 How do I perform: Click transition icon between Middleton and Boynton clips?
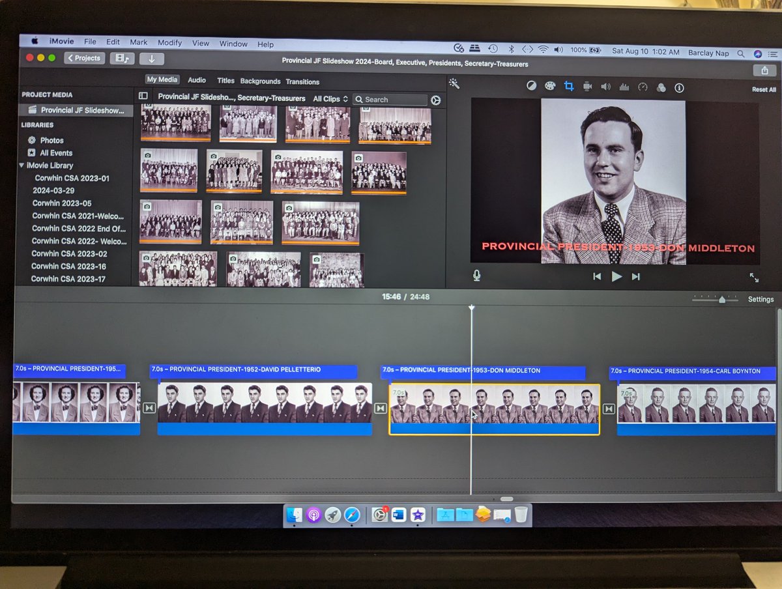pyautogui.click(x=609, y=409)
